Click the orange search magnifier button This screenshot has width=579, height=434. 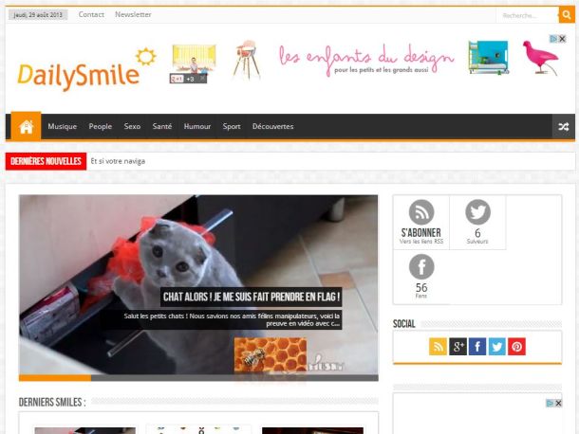(x=567, y=15)
